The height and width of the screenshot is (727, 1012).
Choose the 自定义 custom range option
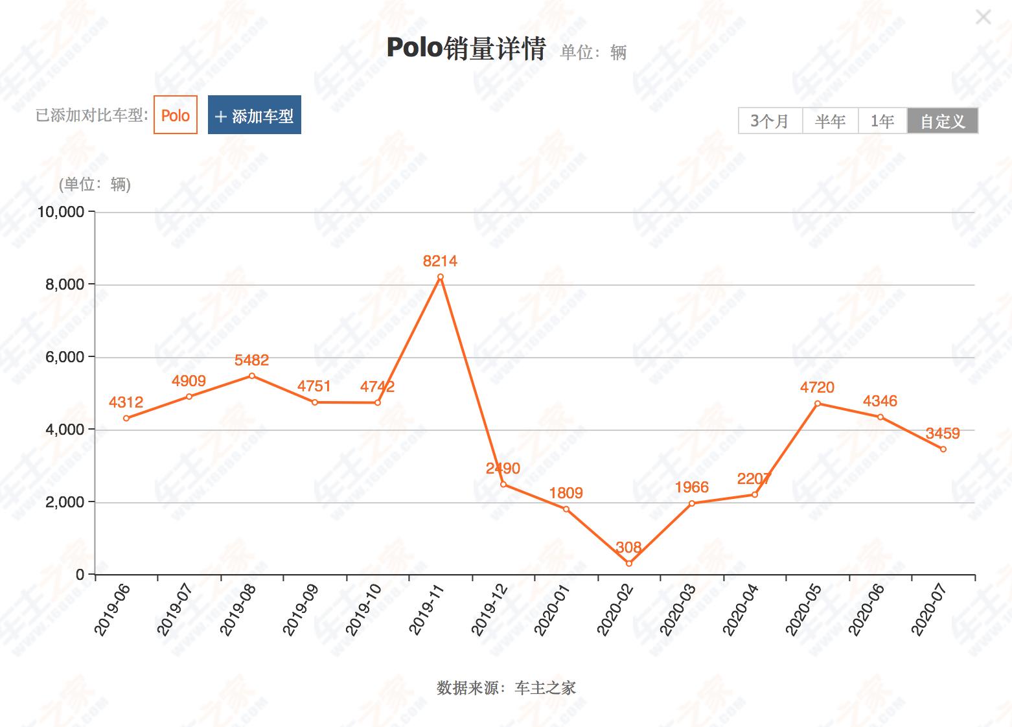click(x=943, y=121)
